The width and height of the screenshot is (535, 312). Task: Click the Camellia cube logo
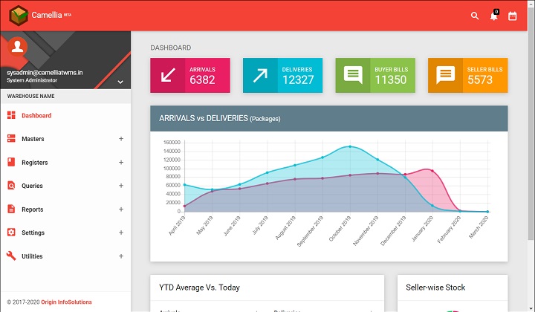pyautogui.click(x=18, y=15)
